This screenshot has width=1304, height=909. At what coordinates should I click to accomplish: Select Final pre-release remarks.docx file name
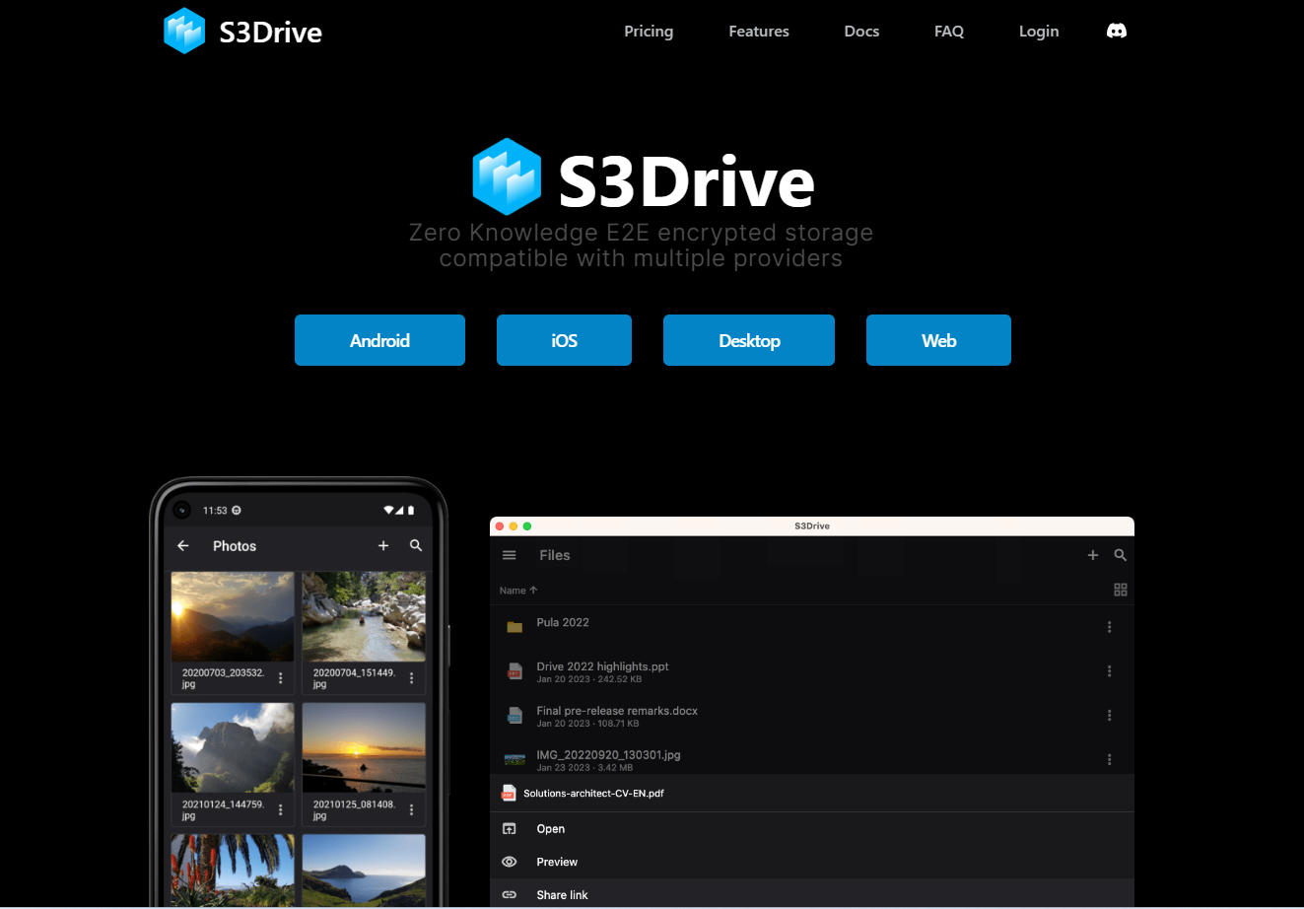point(617,711)
